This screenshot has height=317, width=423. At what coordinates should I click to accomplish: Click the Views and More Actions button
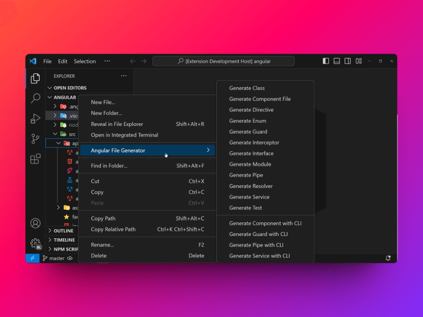point(124,76)
